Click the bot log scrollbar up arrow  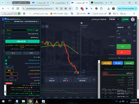tap(5, 86)
